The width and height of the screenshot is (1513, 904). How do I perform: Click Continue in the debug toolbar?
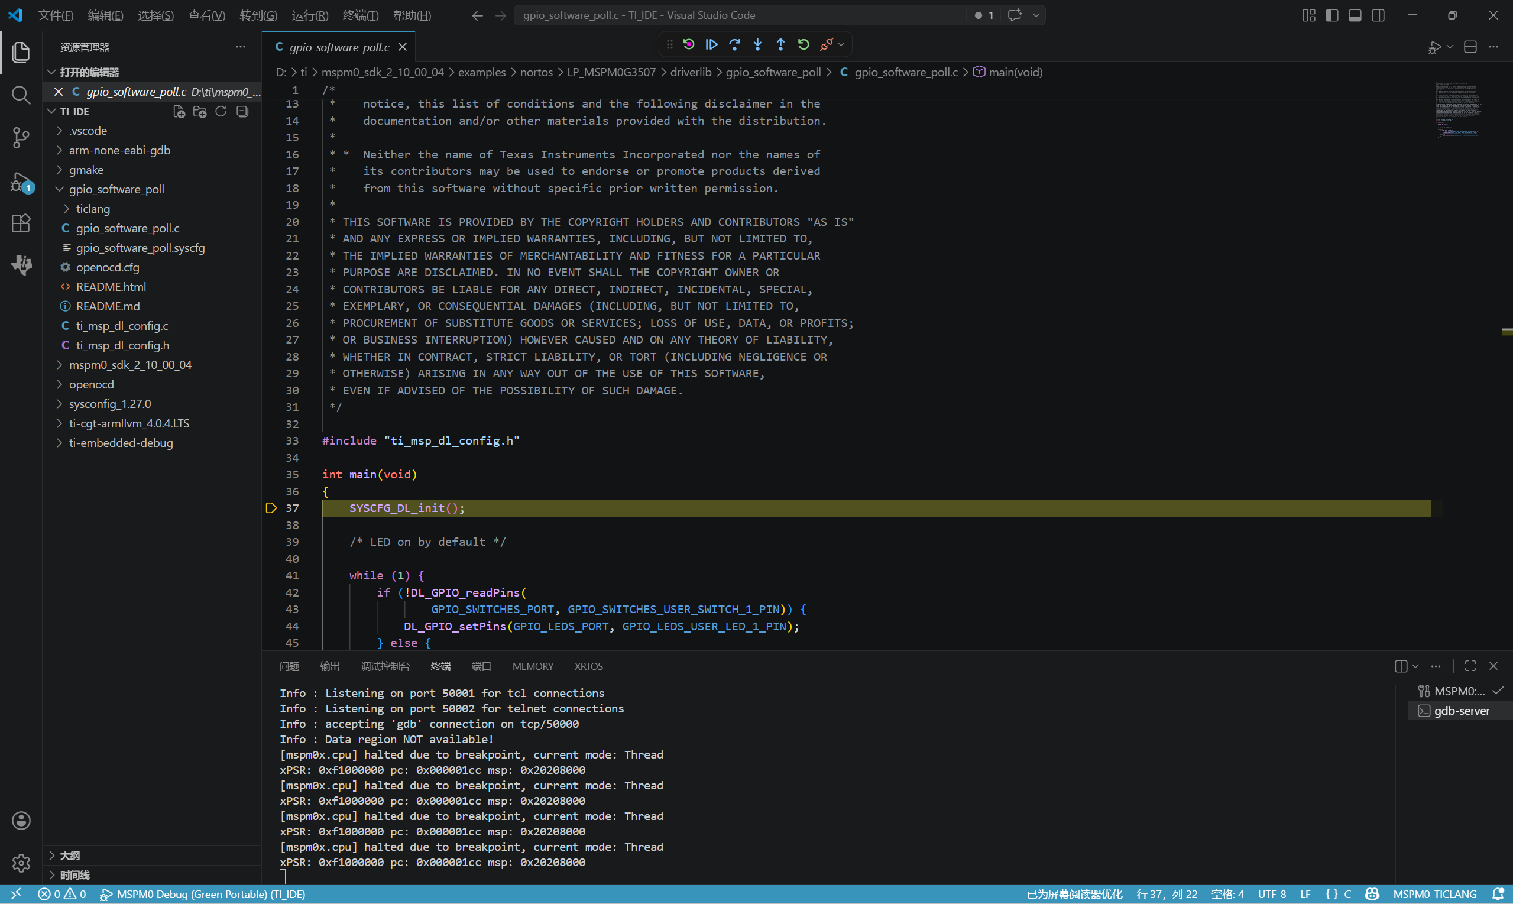(711, 44)
